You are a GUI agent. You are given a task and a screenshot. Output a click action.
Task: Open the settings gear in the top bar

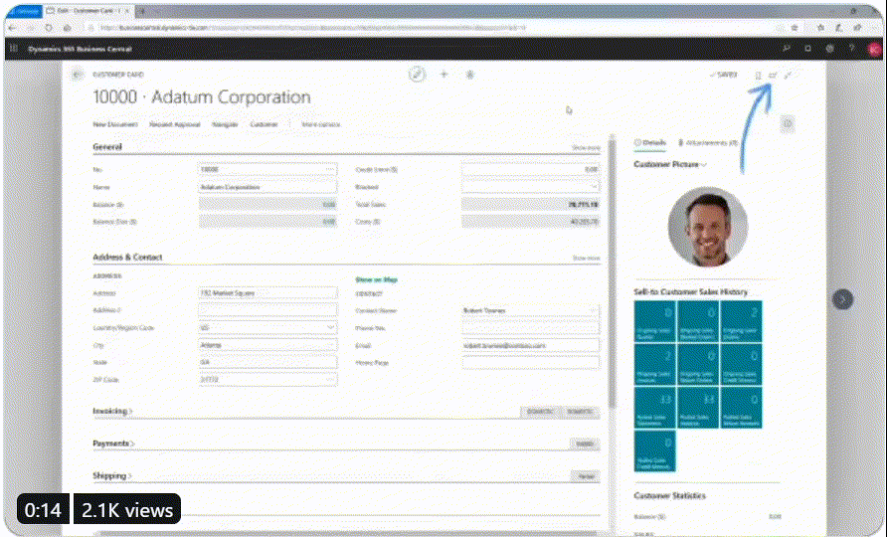pos(830,49)
